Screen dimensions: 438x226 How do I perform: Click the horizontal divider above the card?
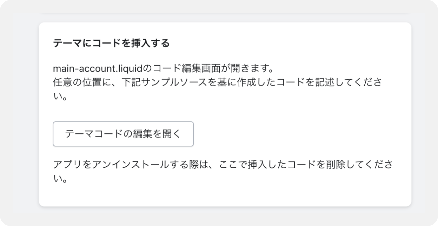tap(225, 14)
